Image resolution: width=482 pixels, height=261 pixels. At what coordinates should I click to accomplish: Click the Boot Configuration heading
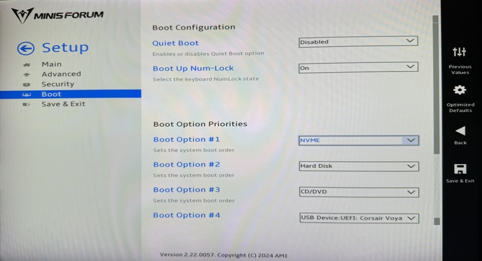pyautogui.click(x=193, y=27)
